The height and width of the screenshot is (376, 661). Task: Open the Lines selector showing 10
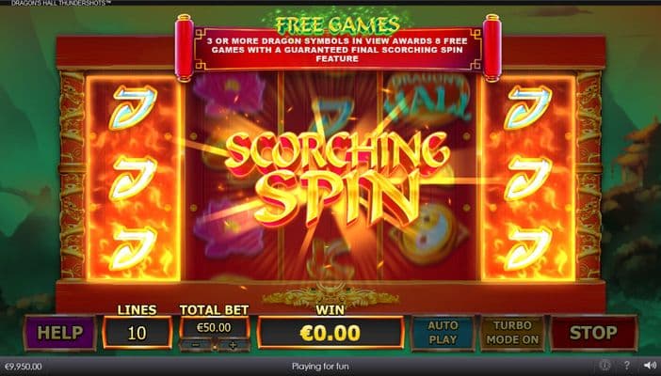pos(137,333)
